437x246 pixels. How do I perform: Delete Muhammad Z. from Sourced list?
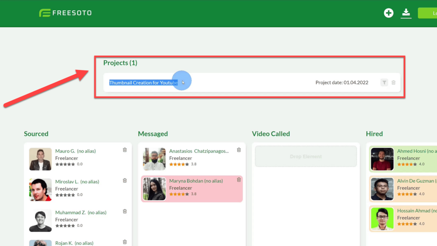pos(125,211)
